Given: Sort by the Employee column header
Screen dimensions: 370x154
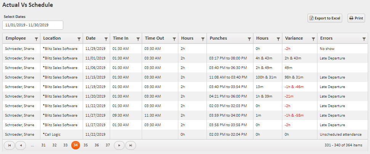Looking at the screenshot, I should pos(16,38).
